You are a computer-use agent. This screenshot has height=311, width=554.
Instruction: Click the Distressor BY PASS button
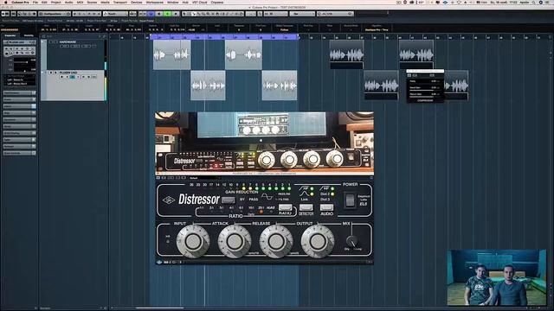point(228,200)
